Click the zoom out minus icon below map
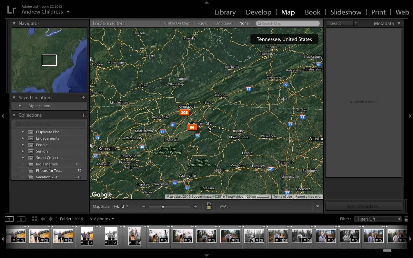The image size is (413, 258). (x=143, y=206)
